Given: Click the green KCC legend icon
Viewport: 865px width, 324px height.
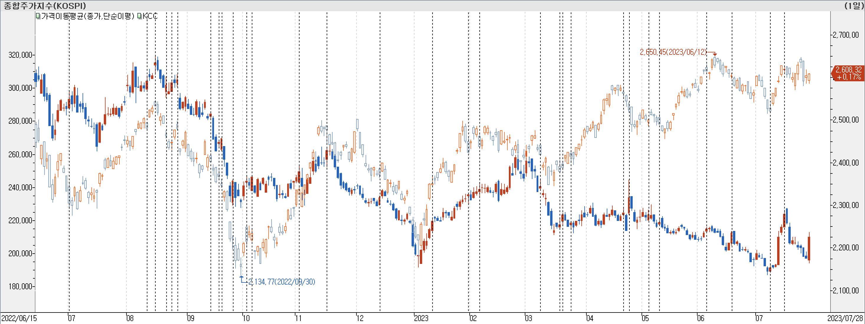Looking at the screenshot, I should (x=140, y=16).
